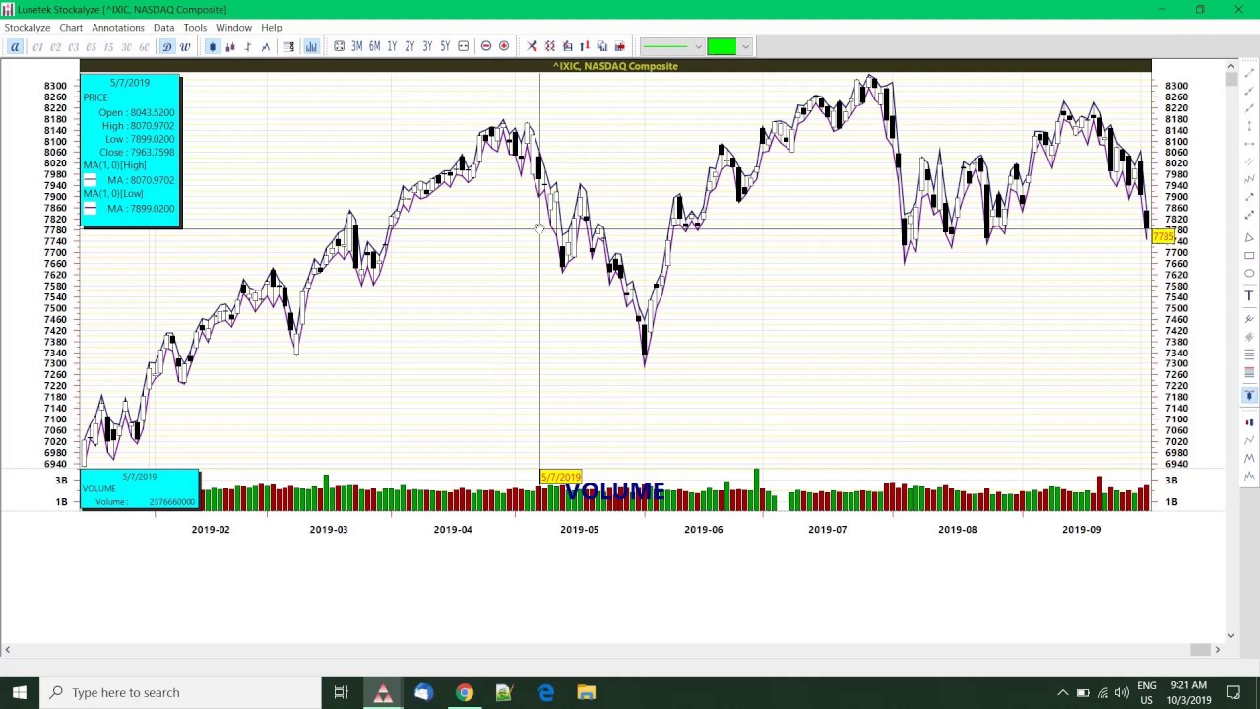
Task: Select the candlestick chart style icon
Action: pyautogui.click(x=212, y=46)
